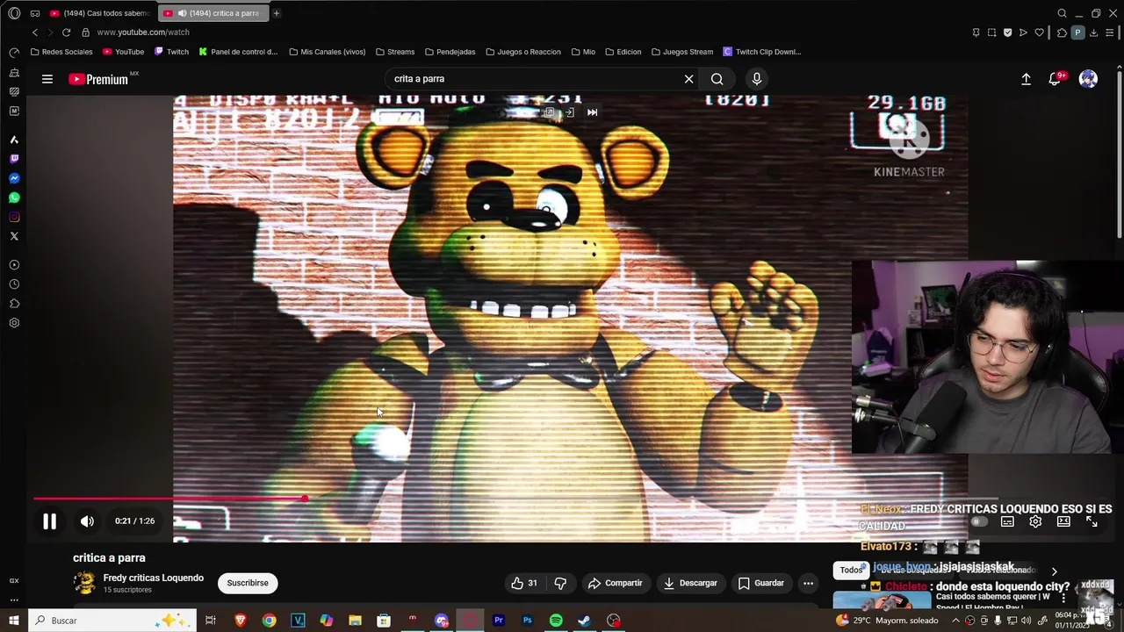The image size is (1124, 632).
Task: Open history clock in sidebar
Action: [14, 284]
